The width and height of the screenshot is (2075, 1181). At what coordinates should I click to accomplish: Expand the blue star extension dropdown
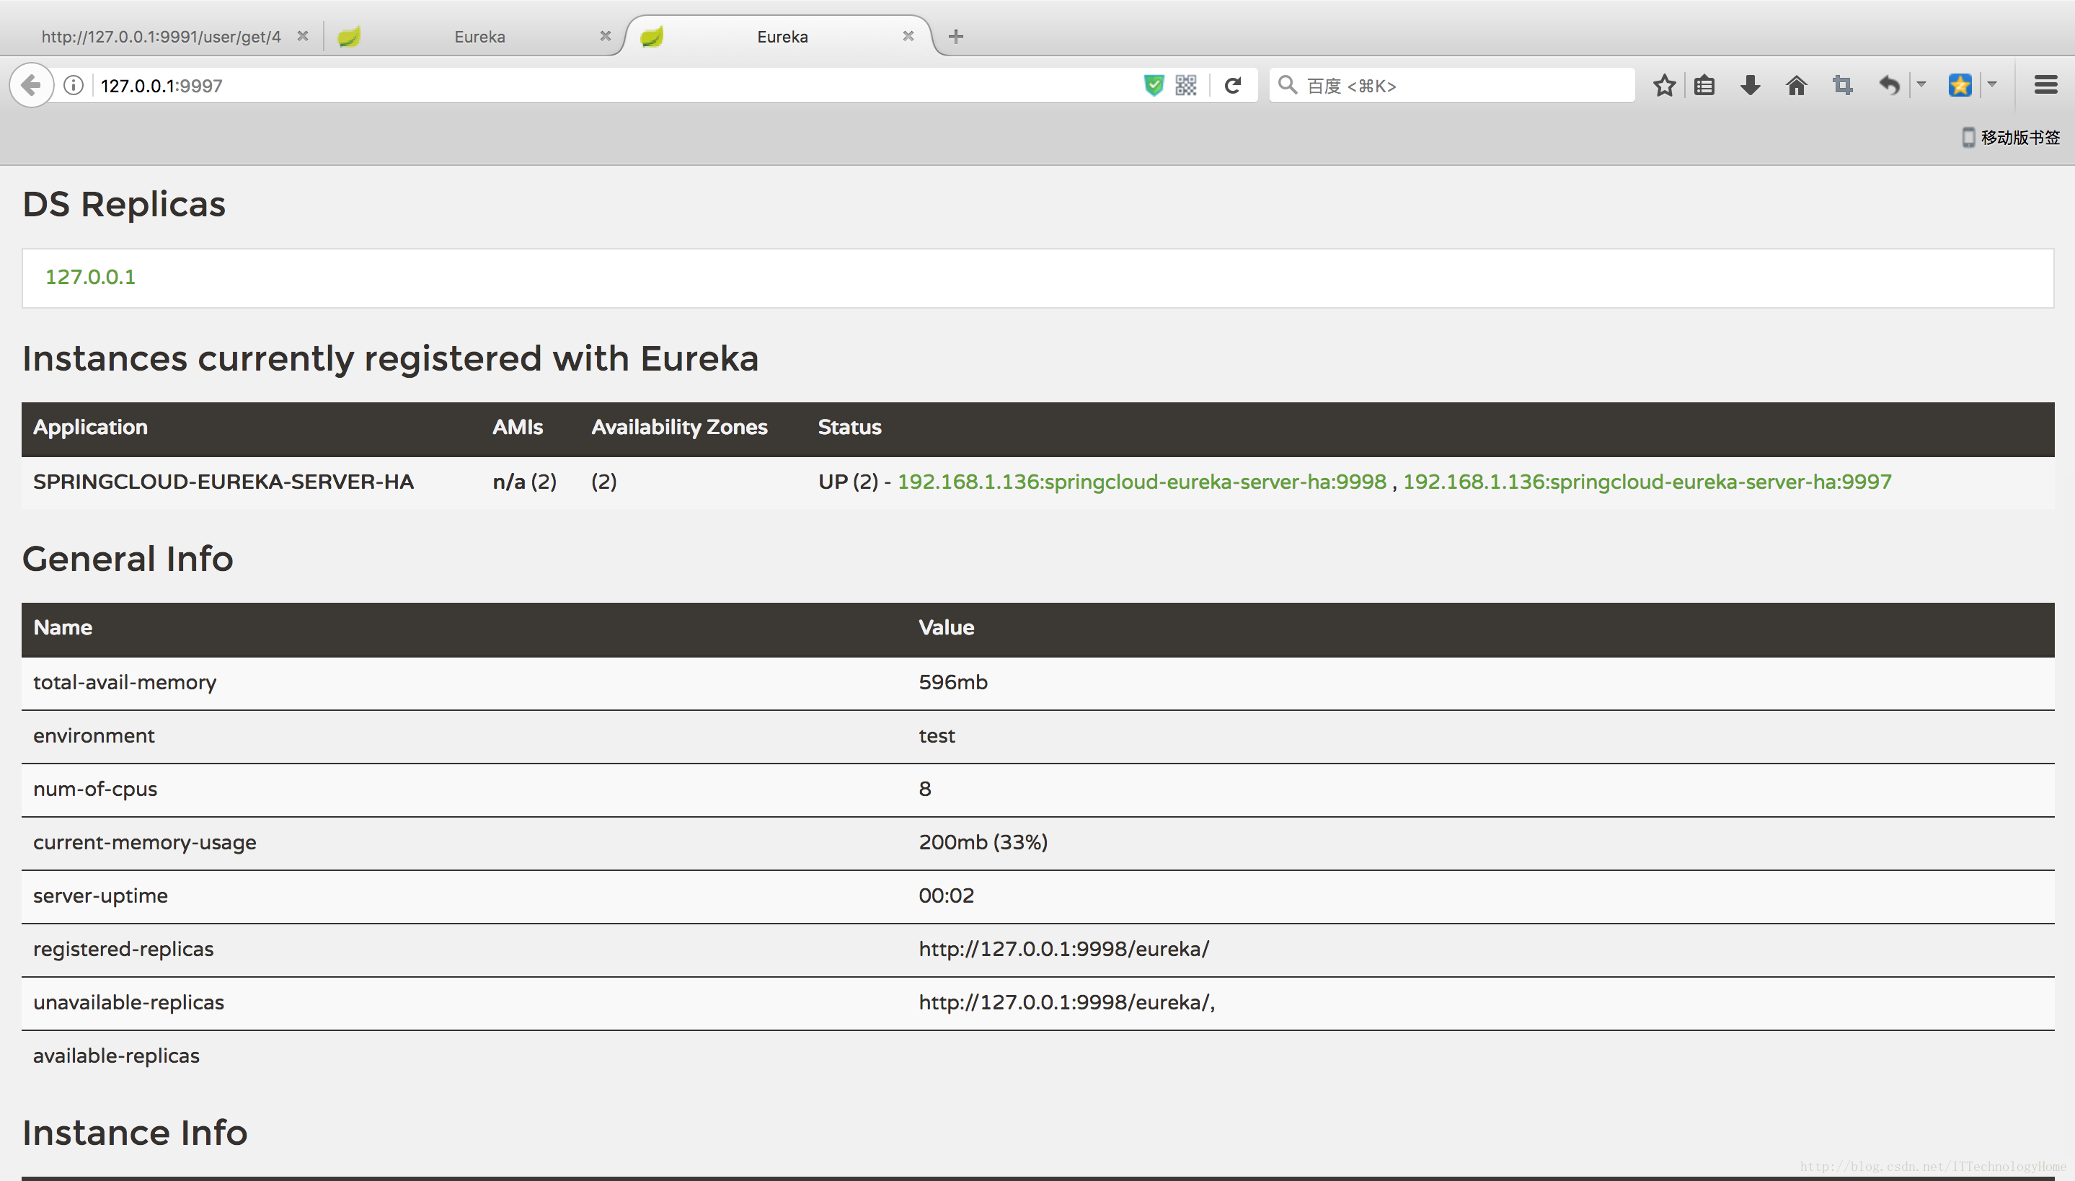click(x=1991, y=84)
